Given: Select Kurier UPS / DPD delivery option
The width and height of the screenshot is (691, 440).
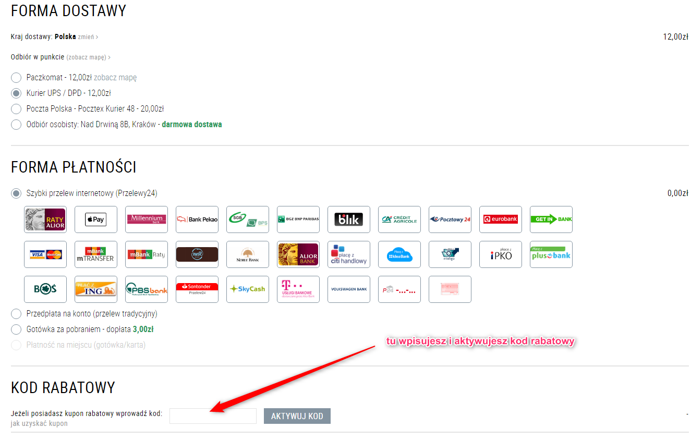Looking at the screenshot, I should click(16, 93).
